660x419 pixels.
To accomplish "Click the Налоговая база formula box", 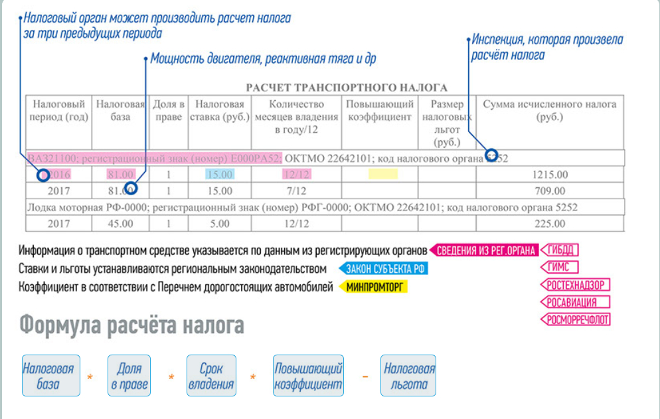I will click(x=51, y=376).
